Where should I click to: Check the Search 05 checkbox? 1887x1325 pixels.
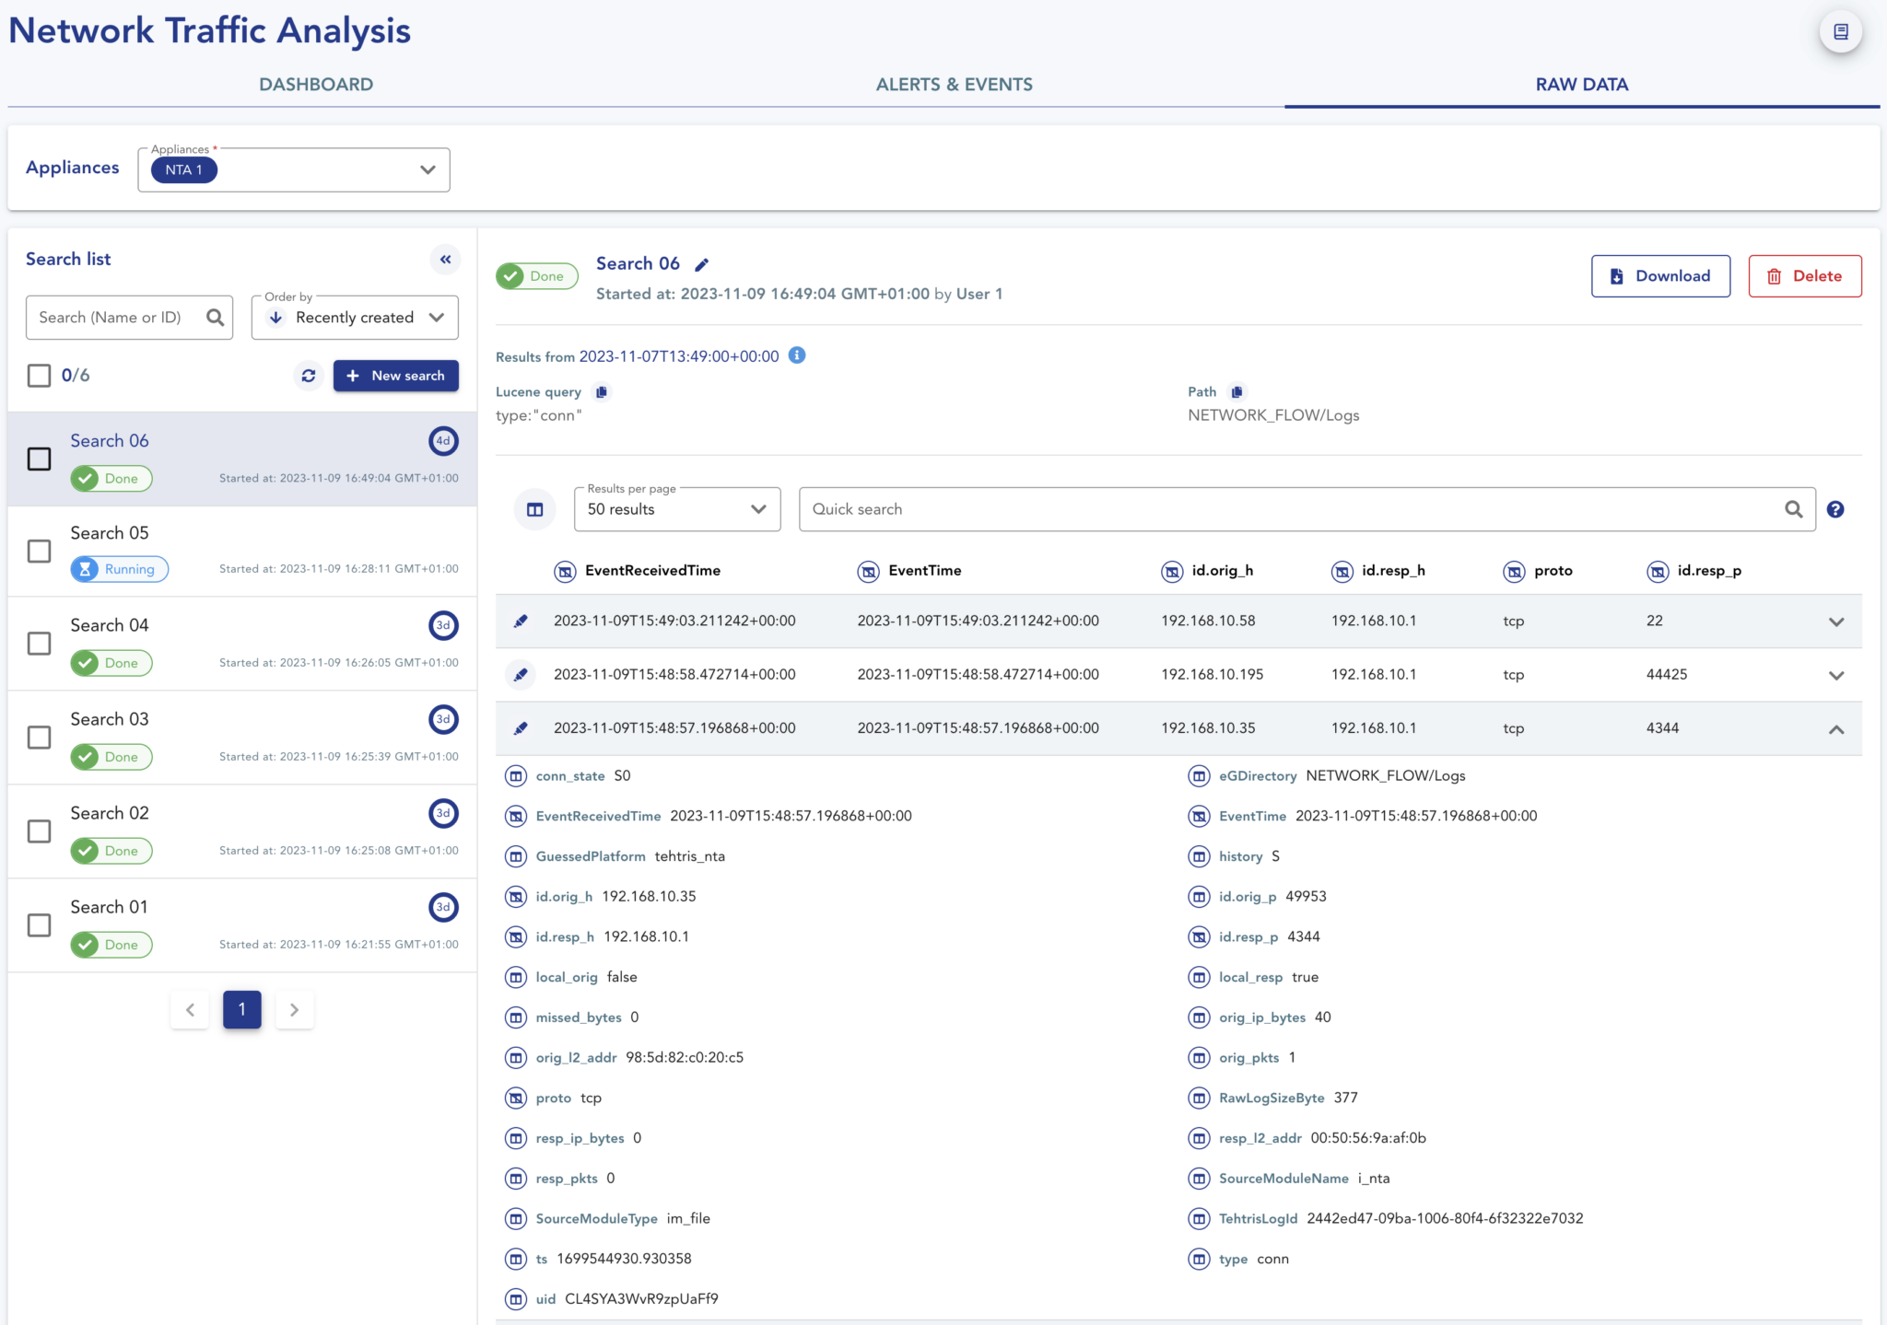39,551
